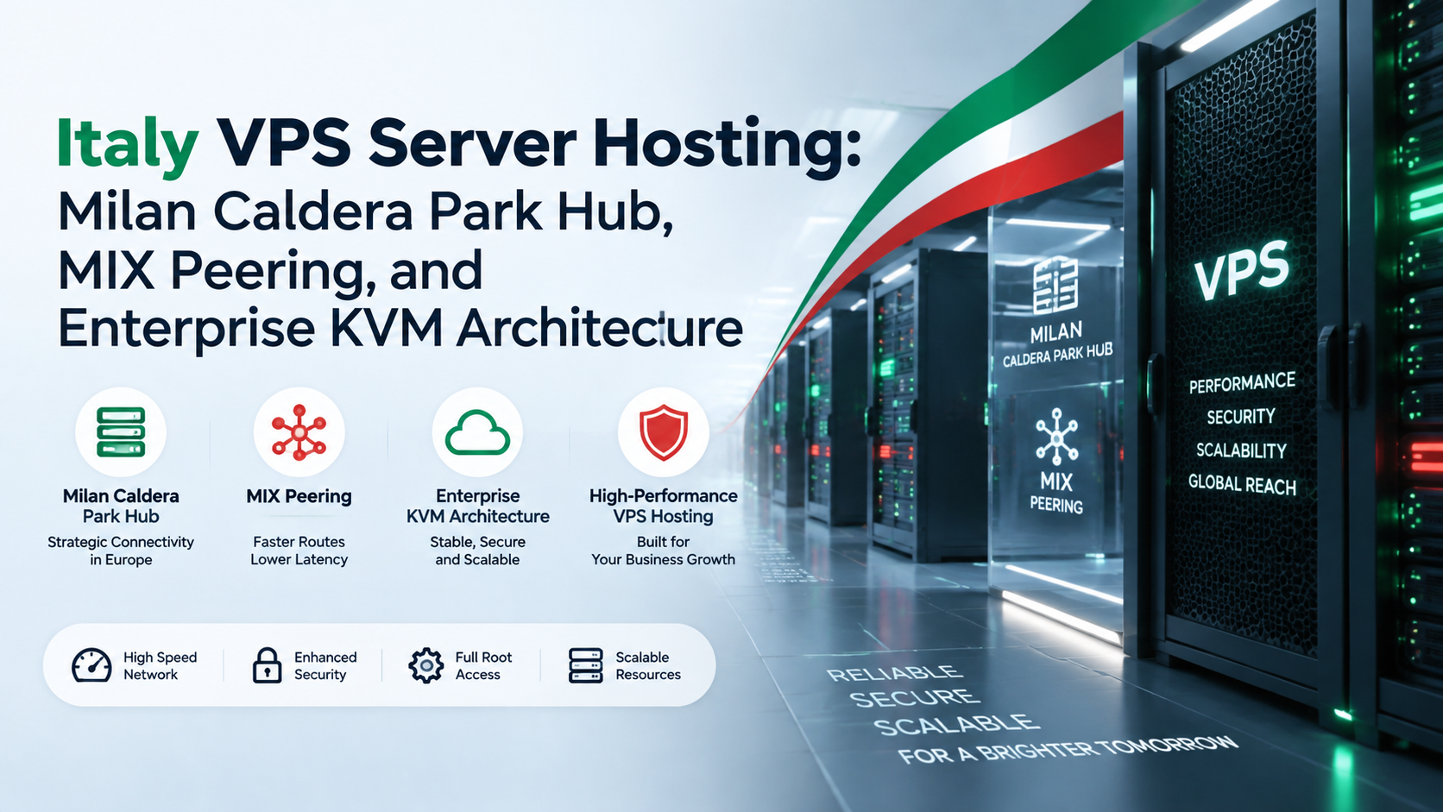Click "CALDERA PARK HUB" on the glass panel
1443x812 pixels.
tap(1057, 355)
